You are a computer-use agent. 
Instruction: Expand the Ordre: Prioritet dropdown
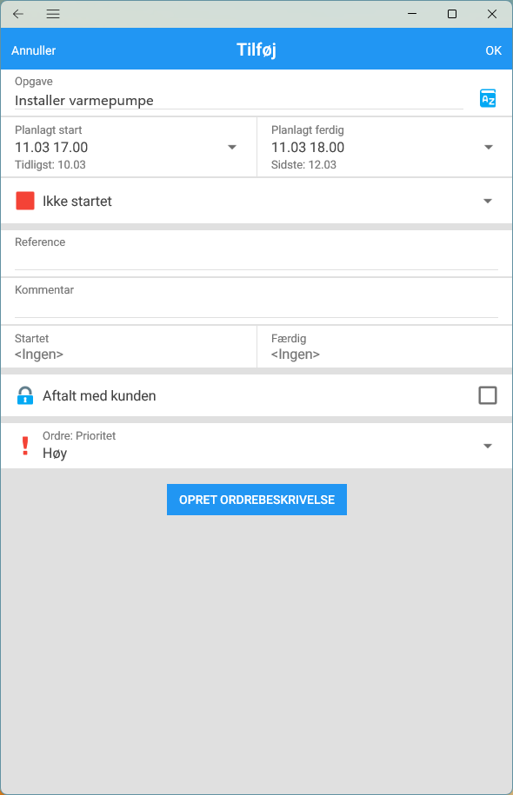[x=488, y=447]
